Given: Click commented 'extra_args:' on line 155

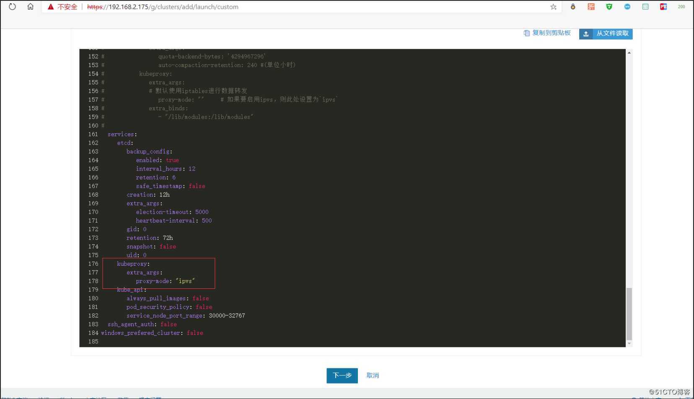Looking at the screenshot, I should [x=167, y=82].
